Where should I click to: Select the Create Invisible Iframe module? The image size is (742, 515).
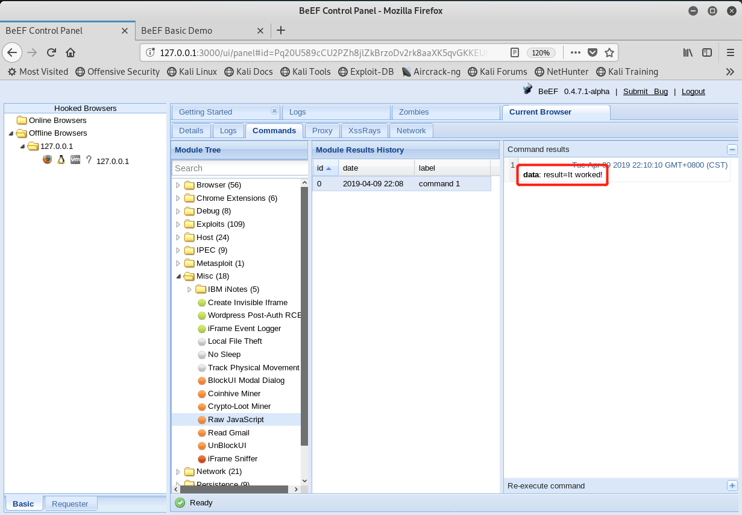(248, 302)
